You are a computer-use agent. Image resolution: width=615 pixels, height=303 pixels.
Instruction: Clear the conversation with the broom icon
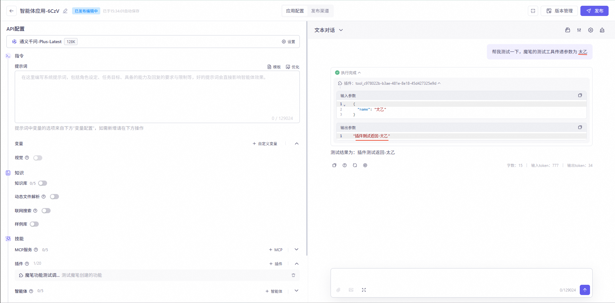[x=602, y=30]
